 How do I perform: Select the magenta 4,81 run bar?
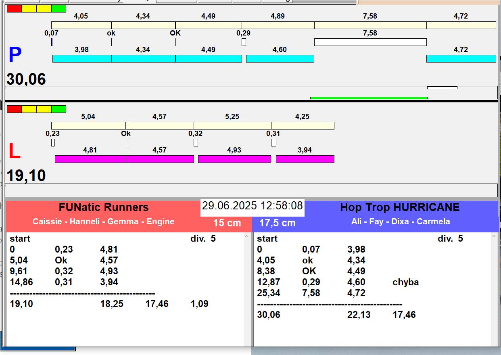coord(90,159)
